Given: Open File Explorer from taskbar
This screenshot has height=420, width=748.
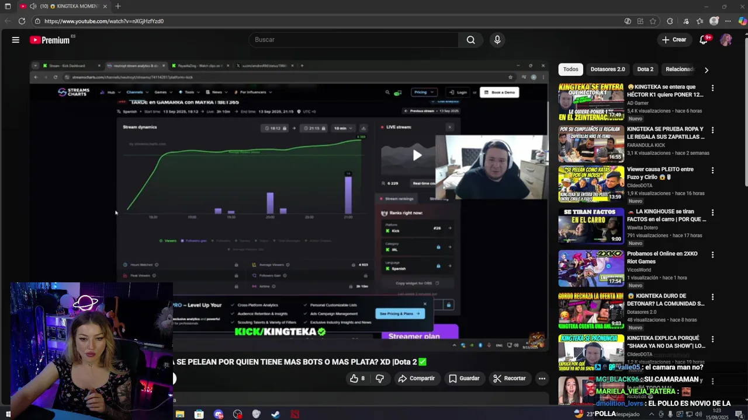Looking at the screenshot, I should pos(180,414).
